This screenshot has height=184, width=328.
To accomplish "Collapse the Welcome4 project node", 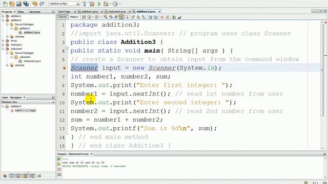I will pyautogui.click(x=3, y=49).
